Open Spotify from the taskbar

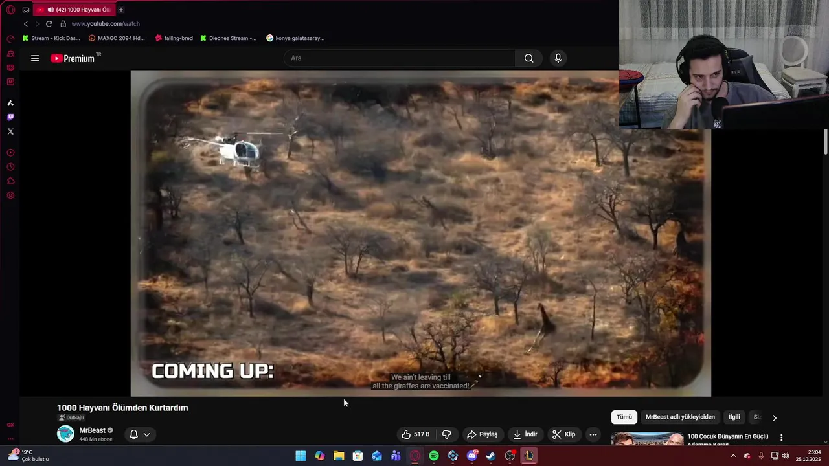434,456
